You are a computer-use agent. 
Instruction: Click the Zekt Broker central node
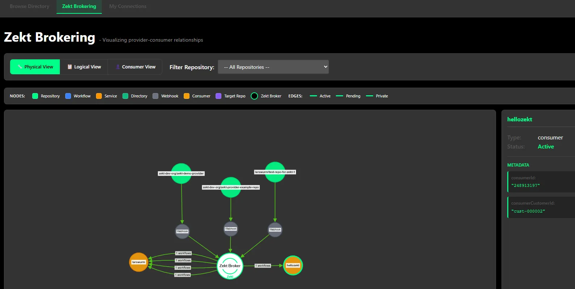tap(230, 266)
